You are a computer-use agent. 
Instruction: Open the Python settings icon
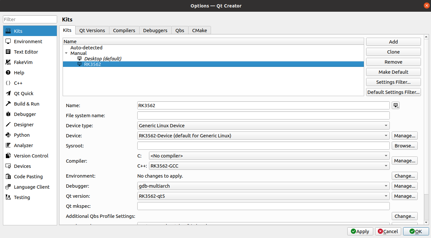[8, 135]
